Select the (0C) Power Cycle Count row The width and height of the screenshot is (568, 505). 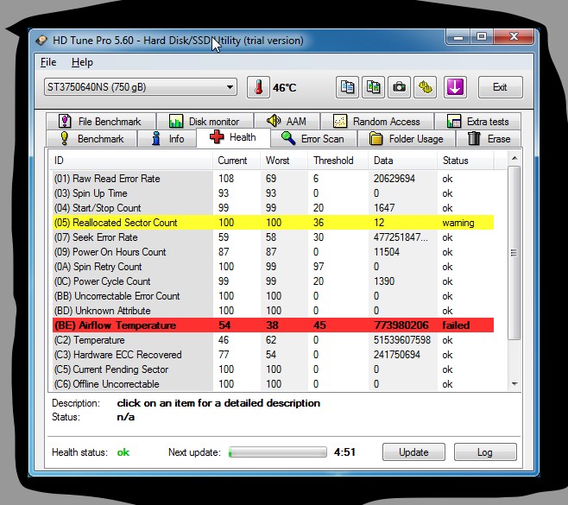[273, 281]
